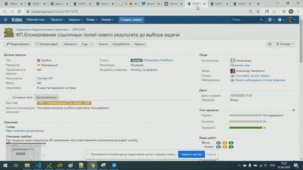Open the error screenshot thumbnail
Image resolution: width=303 pixels, height=170 pixels.
pyautogui.click(x=26, y=152)
